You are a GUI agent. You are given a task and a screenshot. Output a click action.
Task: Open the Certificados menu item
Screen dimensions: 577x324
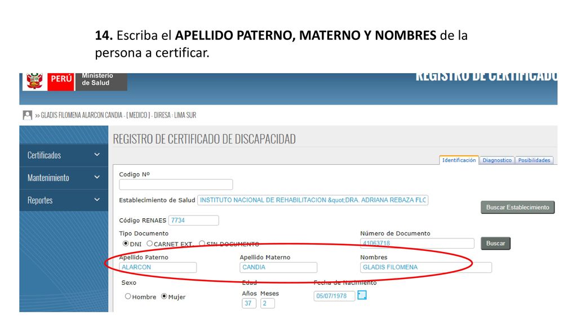click(64, 155)
